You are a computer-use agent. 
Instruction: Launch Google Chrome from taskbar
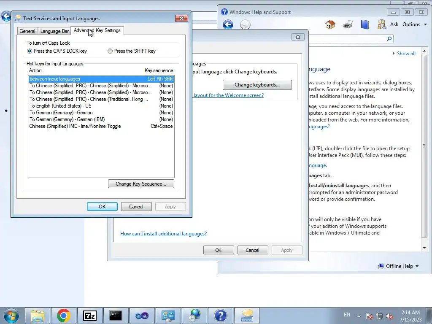(64, 316)
